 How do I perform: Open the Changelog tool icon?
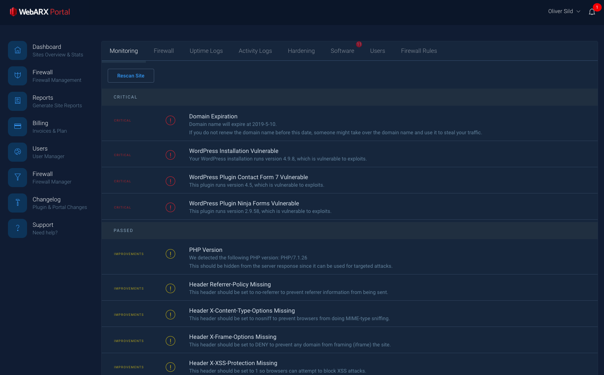(x=17, y=203)
